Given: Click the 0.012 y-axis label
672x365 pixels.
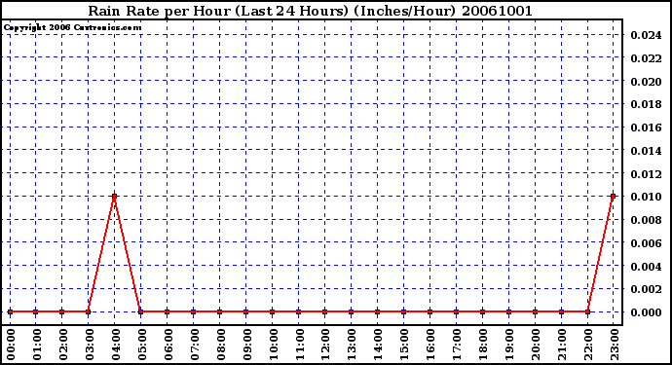Looking at the screenshot, I should tap(646, 173).
